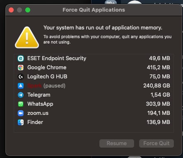Click the Force Quit Applications title bar
Image resolution: width=183 pixels, height=158 pixels.
(94, 10)
